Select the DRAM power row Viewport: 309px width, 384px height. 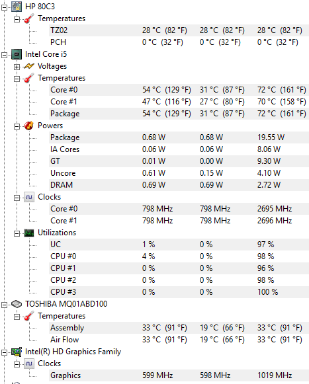[179, 185]
